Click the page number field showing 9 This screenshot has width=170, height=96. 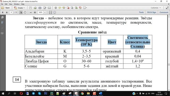point(11,12)
